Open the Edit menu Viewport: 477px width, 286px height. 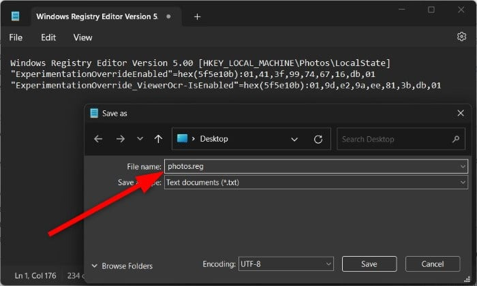(48, 37)
